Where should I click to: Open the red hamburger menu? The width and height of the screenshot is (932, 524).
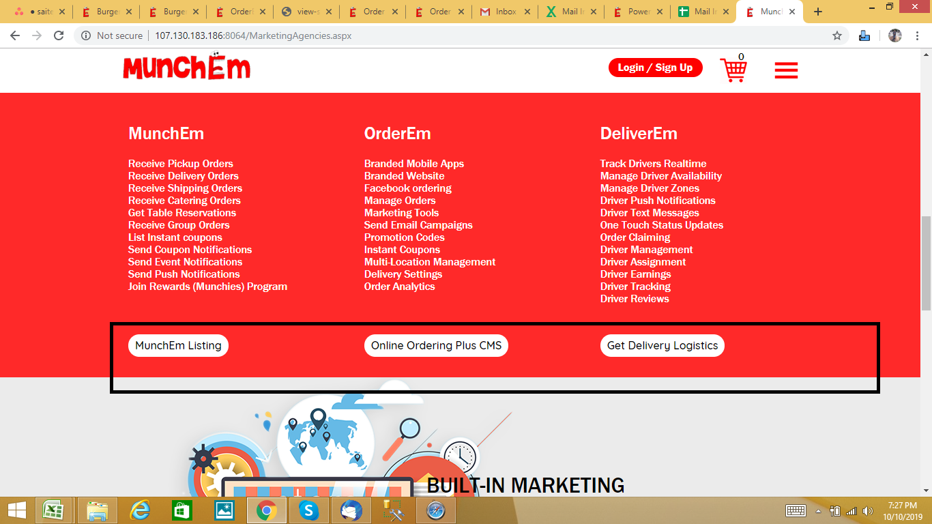coord(786,70)
